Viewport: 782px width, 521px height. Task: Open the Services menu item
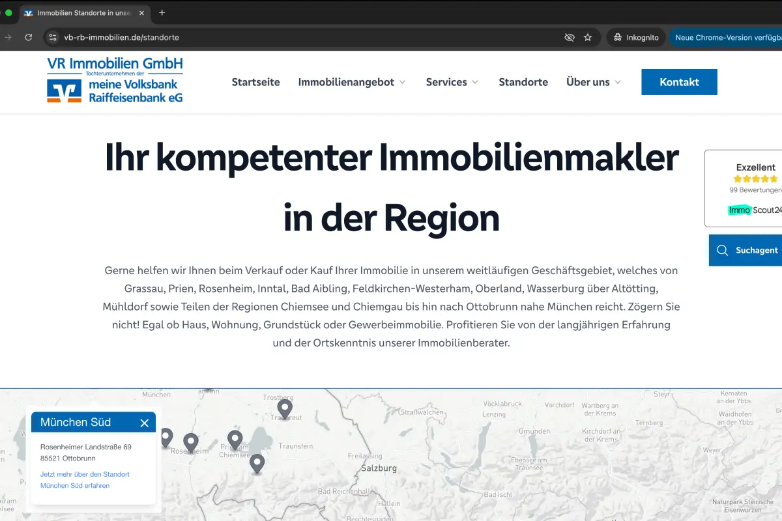446,82
